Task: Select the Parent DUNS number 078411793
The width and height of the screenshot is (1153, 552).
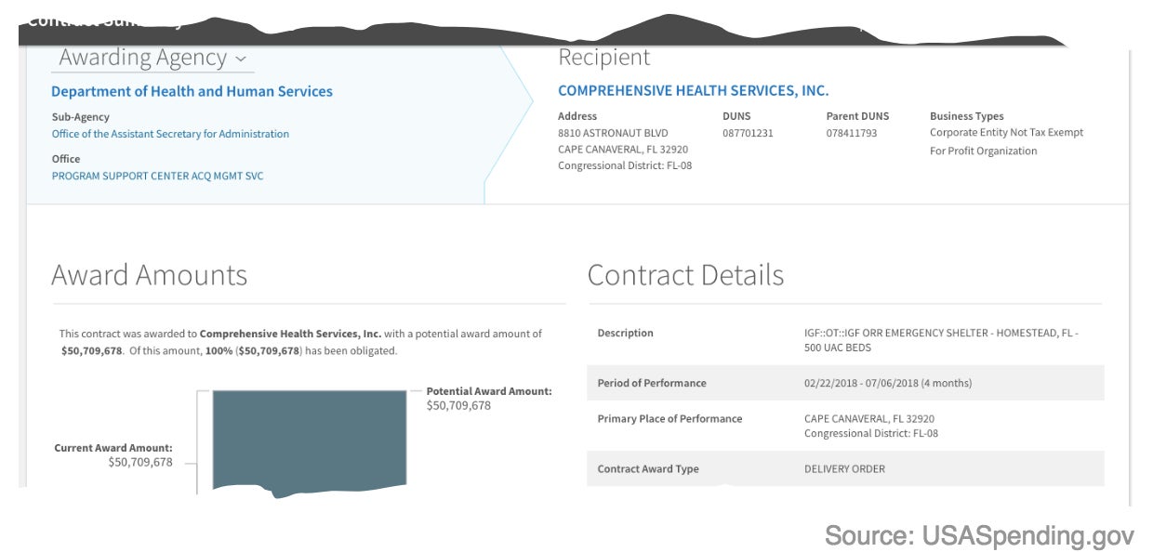Action: [852, 133]
